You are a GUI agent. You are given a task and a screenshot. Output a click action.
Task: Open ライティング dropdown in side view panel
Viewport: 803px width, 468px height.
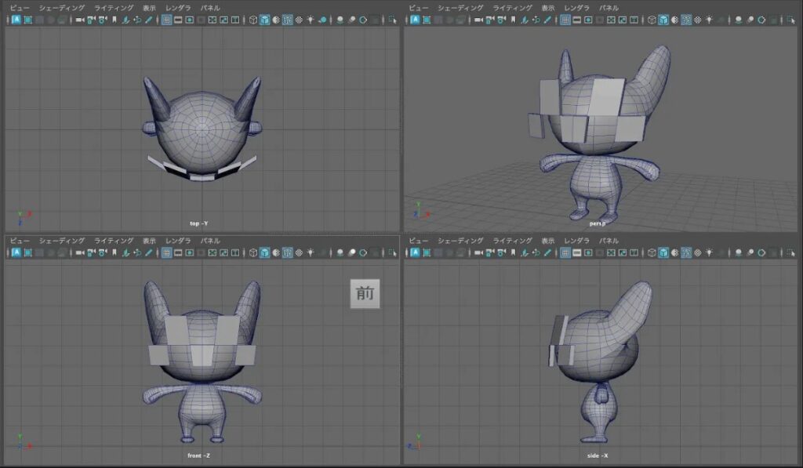tap(513, 240)
